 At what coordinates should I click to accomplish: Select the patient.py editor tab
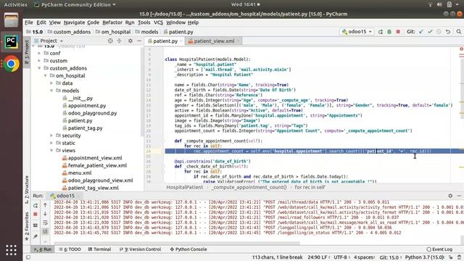tap(165, 41)
